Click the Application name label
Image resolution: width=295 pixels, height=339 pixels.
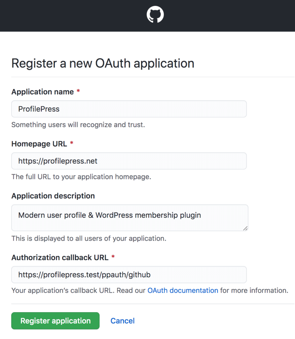pos(43,92)
